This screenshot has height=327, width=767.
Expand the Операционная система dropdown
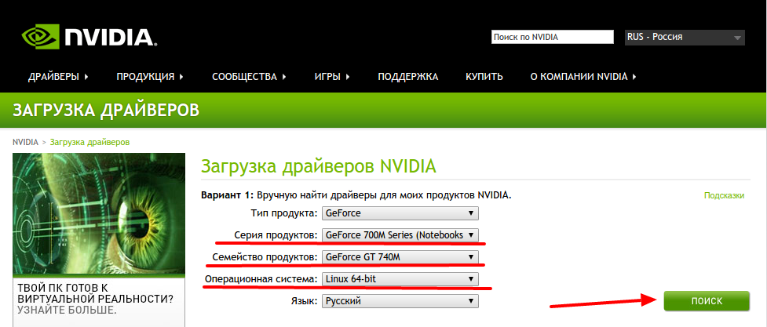400,278
